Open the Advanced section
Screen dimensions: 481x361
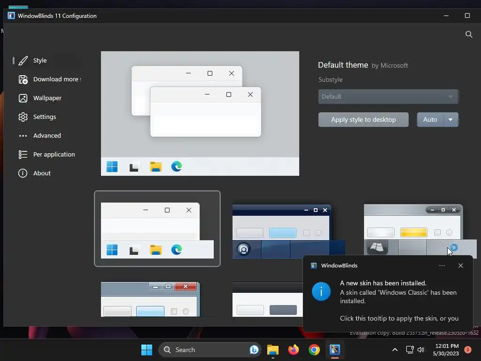[47, 135]
